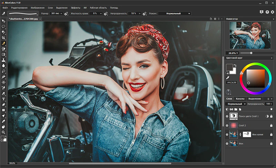Select the Pen path tool

pos(3,105)
